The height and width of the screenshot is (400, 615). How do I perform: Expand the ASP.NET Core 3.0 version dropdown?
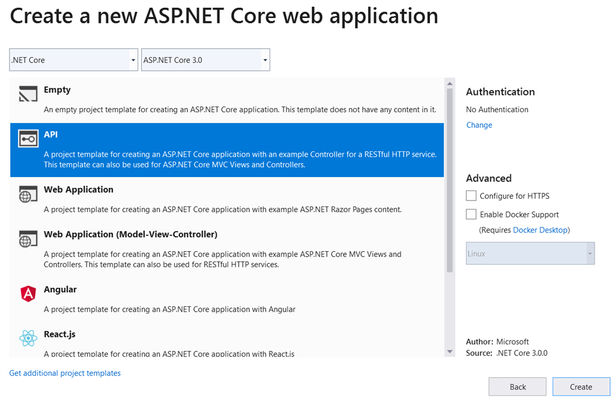205,60
